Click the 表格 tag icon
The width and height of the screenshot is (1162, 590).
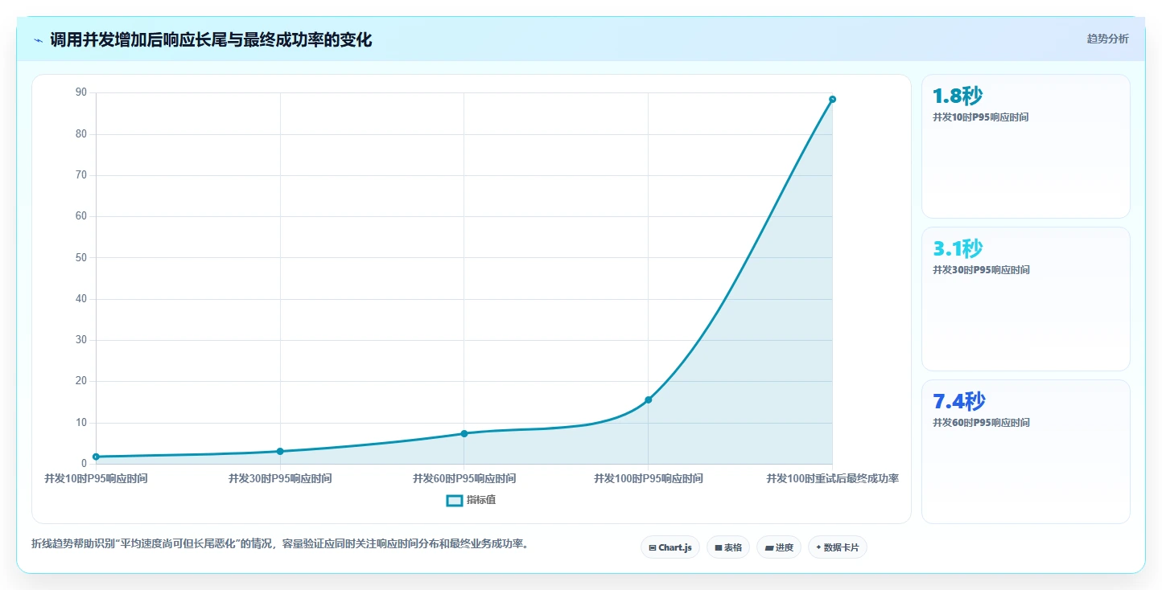[719, 547]
